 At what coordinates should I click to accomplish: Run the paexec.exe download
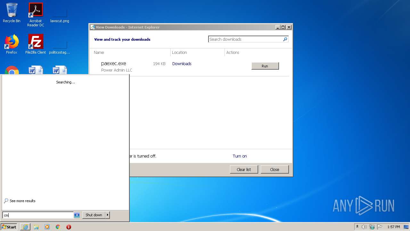point(265,66)
